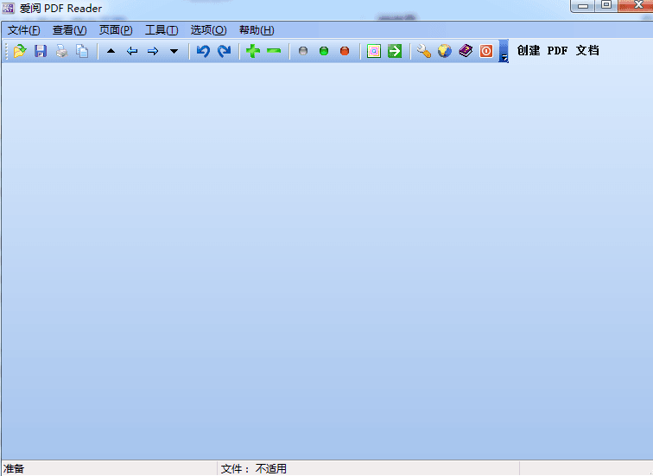The image size is (653, 476).
Task: Click the colorful nested squares icon
Action: [x=374, y=51]
